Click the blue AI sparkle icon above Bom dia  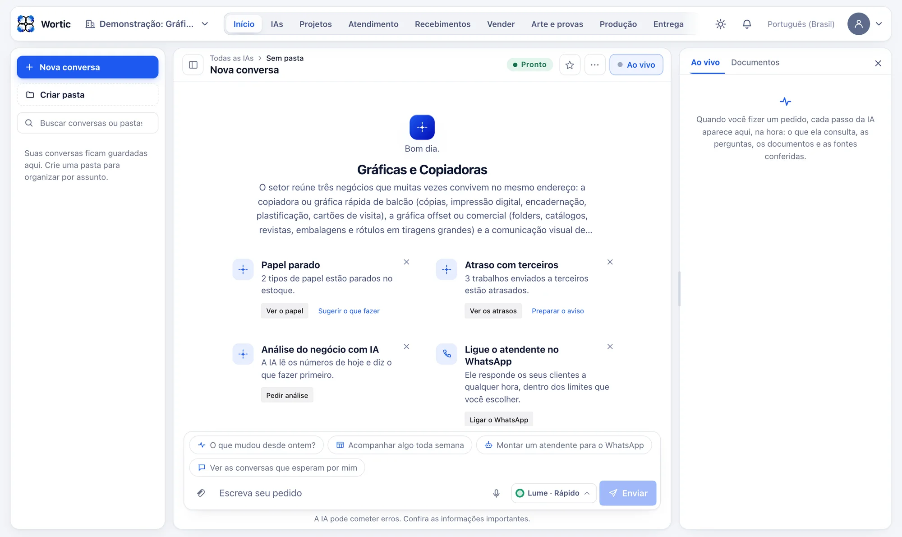click(x=422, y=127)
